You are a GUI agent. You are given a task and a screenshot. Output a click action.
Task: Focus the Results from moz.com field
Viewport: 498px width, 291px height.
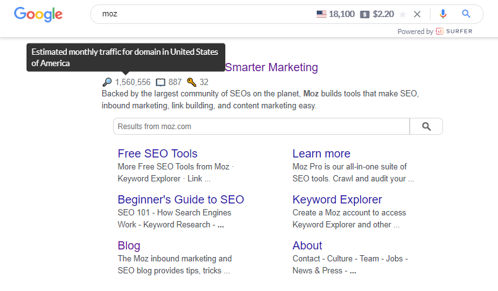[261, 127]
